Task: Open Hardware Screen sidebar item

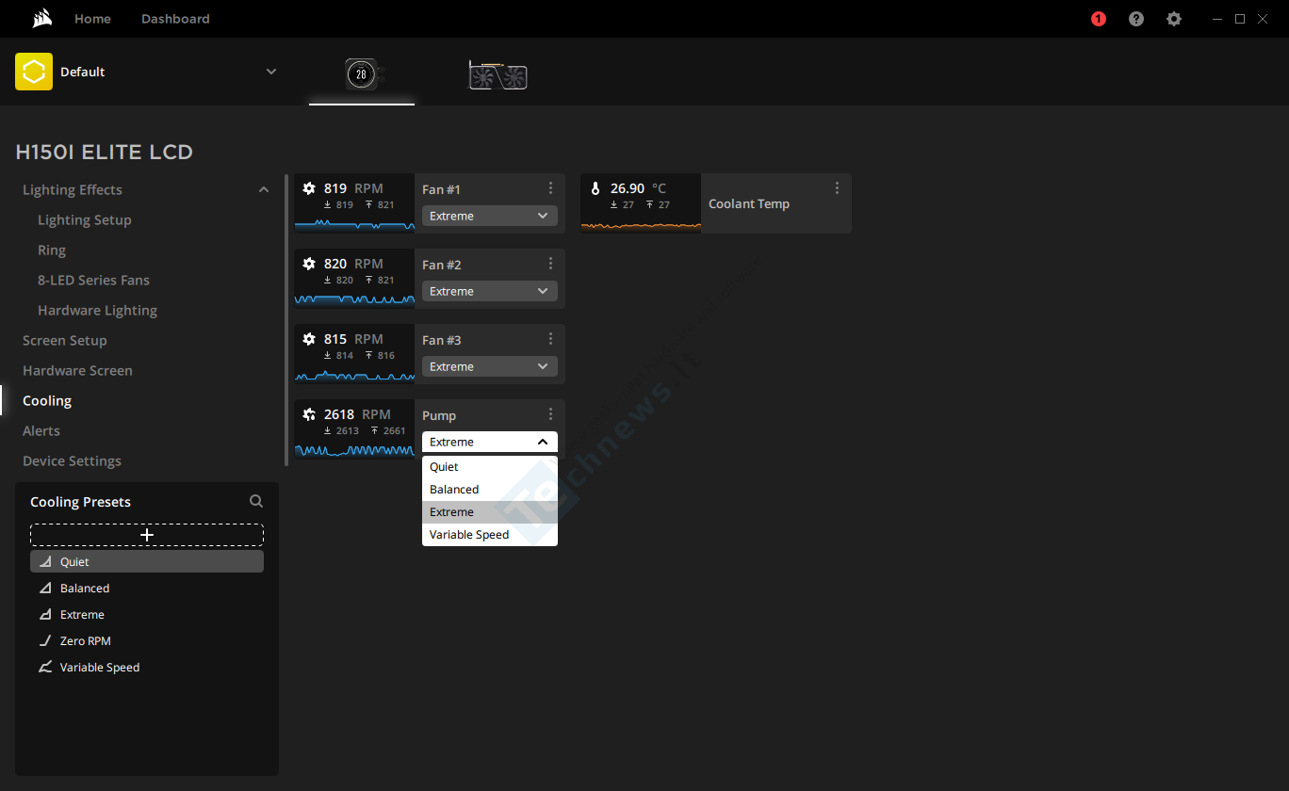Action: tap(77, 370)
